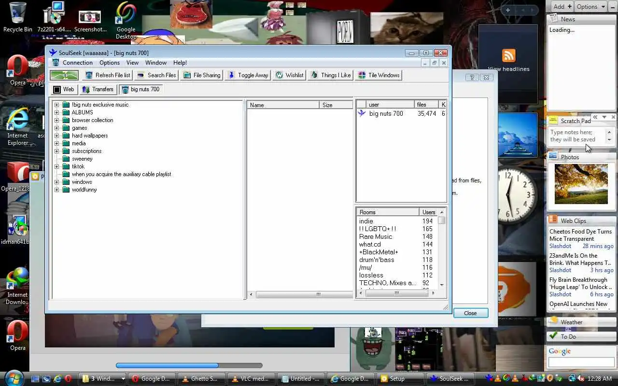Expand the hard wallpapers folder
Image resolution: width=618 pixels, height=386 pixels.
[56, 136]
